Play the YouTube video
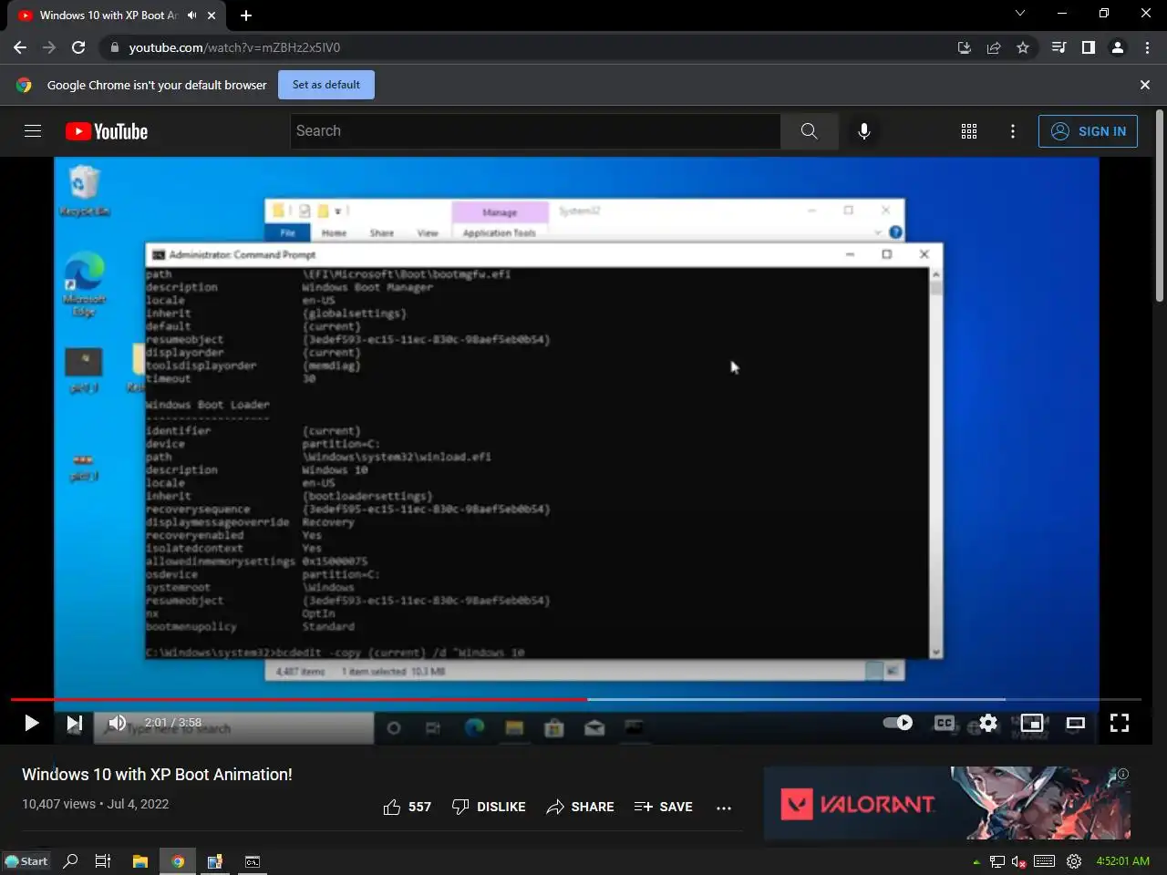 pos(31,724)
